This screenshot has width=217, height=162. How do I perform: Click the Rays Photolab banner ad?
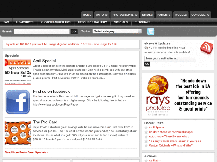pyautogui.click(x=178, y=96)
